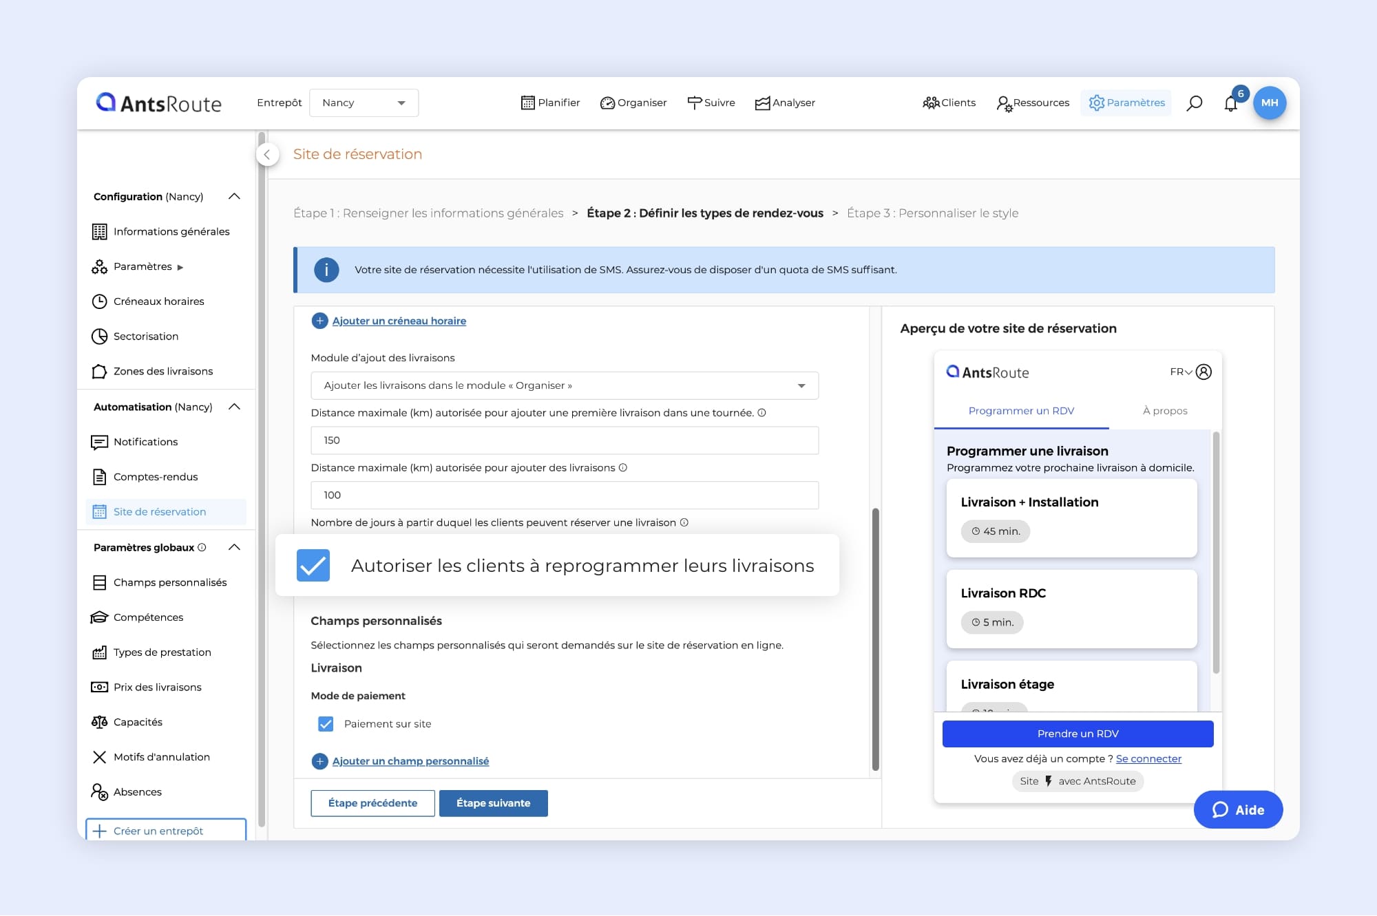Collapse the Automatisation (Nancy) section
This screenshot has height=916, width=1377.
[x=234, y=407]
